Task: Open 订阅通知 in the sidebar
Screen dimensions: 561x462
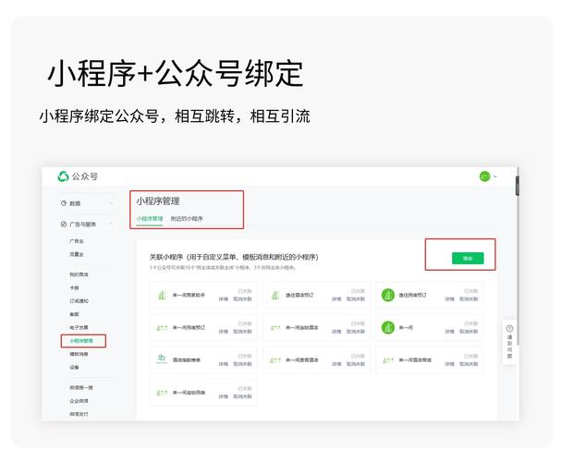Action: pyautogui.click(x=79, y=301)
